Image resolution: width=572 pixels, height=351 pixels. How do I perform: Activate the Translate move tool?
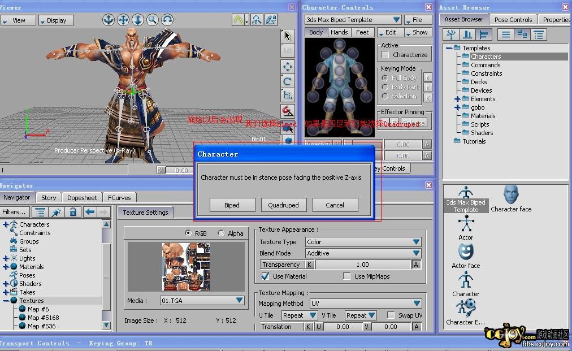click(x=288, y=67)
